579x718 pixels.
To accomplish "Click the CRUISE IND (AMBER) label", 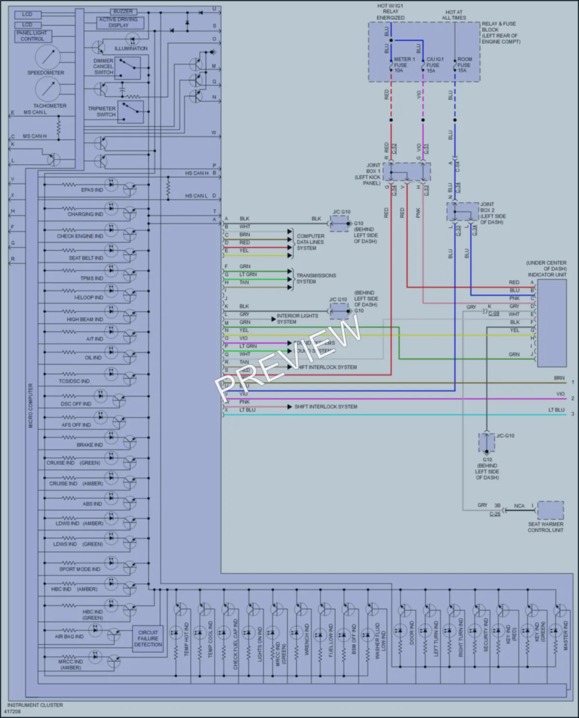I will click(76, 484).
